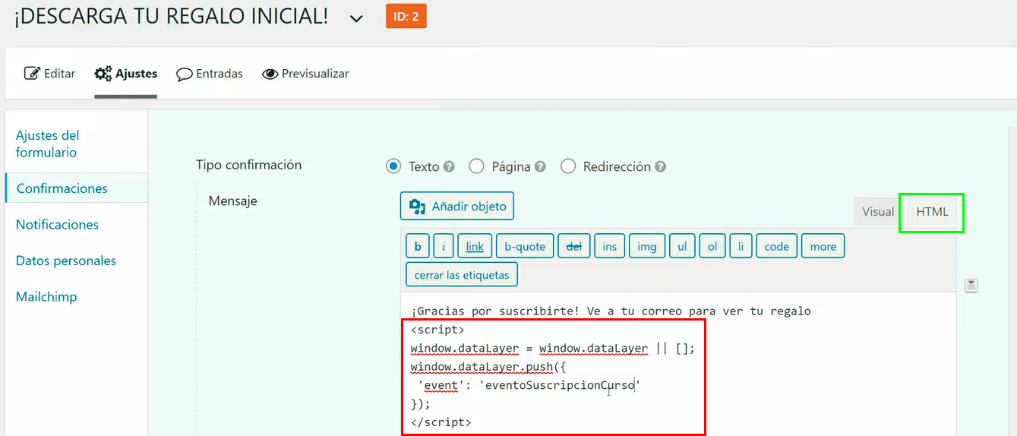Click the italic i quicktag button
1017x436 pixels.
click(x=444, y=246)
